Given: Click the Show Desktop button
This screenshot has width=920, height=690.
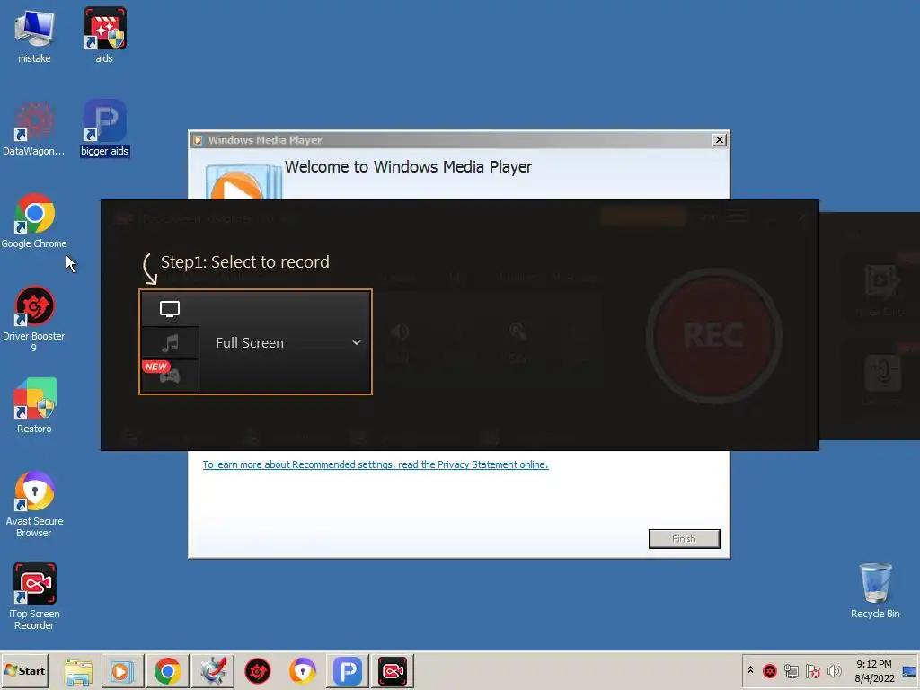Looking at the screenshot, I should 910,670.
